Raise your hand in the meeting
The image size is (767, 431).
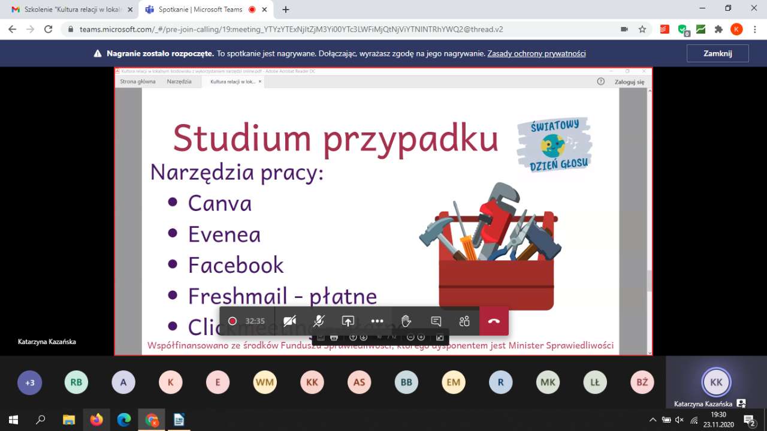(406, 321)
